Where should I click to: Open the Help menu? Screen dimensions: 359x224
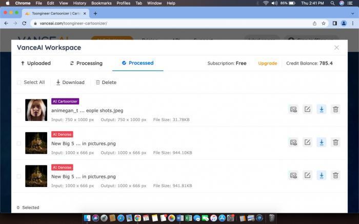point(171,3)
